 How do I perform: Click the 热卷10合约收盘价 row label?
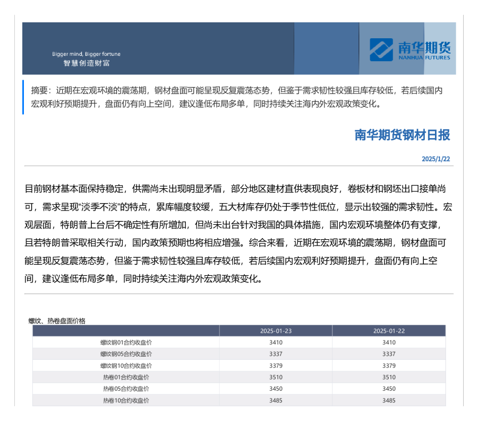pos(126,401)
